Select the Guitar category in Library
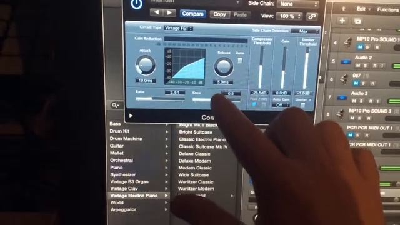 [117, 146]
